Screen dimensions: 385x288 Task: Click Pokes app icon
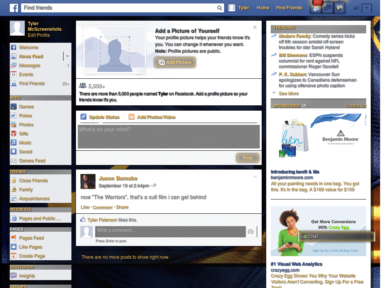point(14,115)
